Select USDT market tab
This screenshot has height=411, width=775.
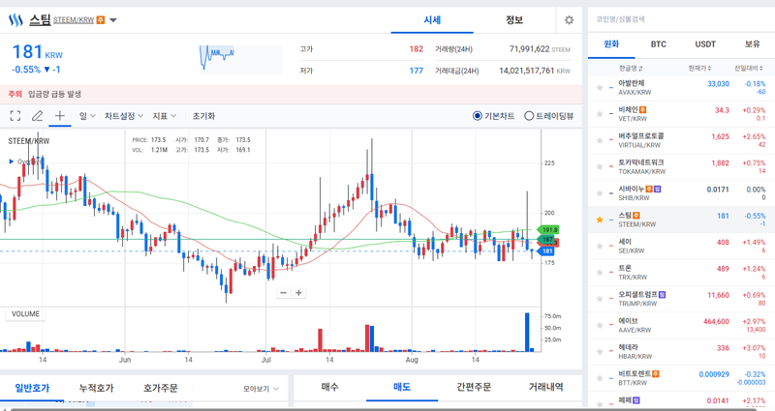pyautogui.click(x=705, y=44)
